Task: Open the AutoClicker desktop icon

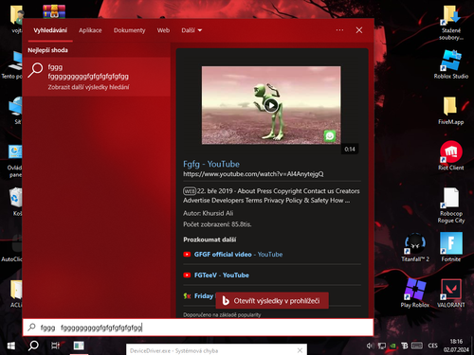Action: 11,249
